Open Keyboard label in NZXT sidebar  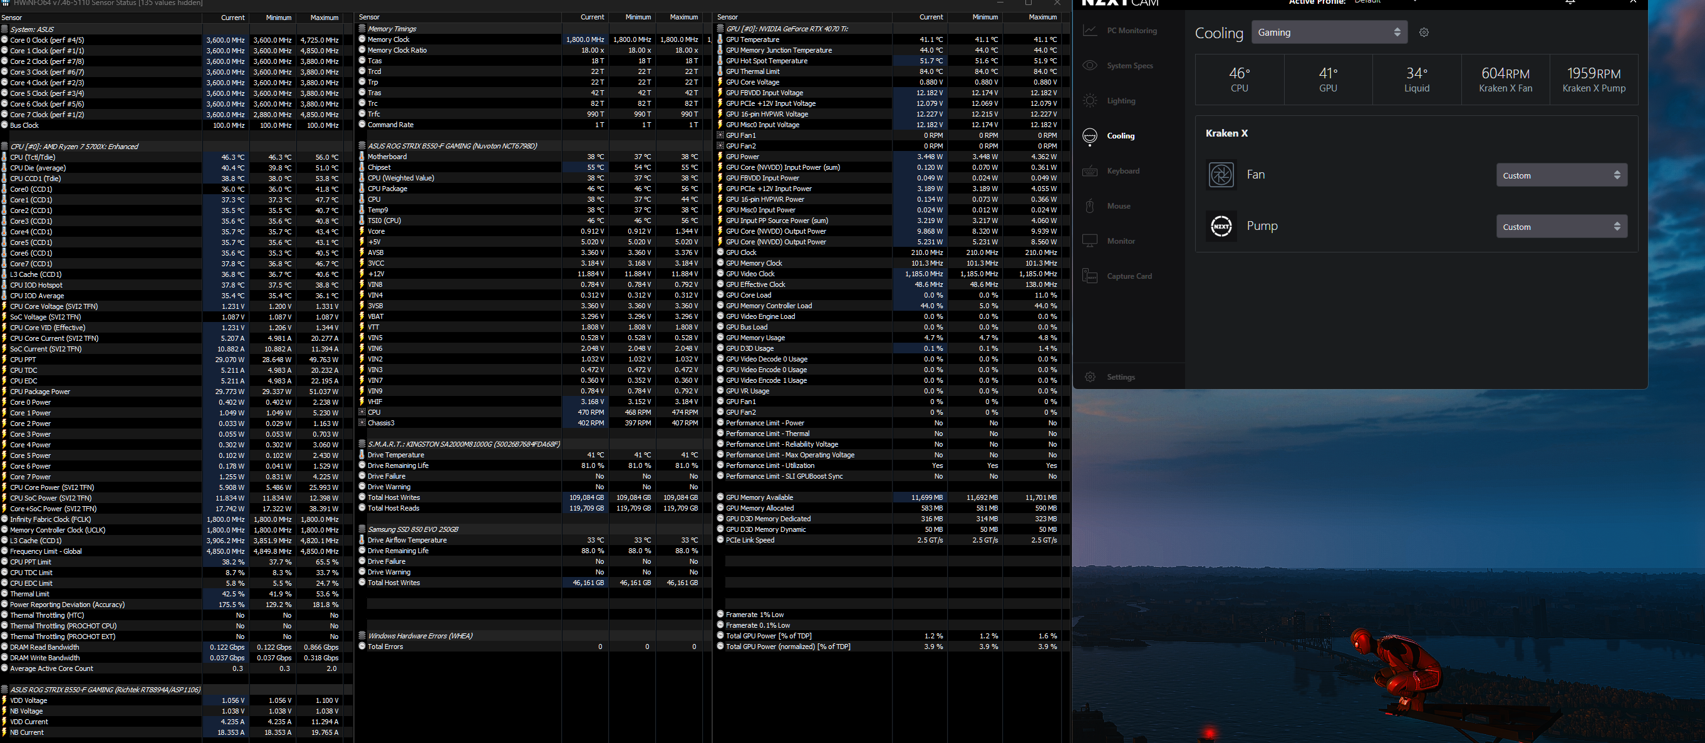pos(1123,171)
